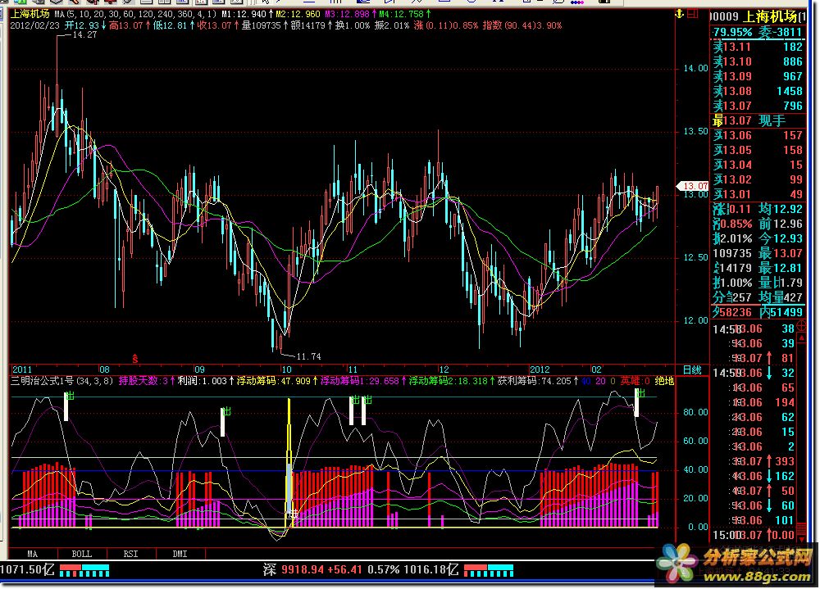Click the trade row with volume 194
Screen dimensions: 820x589
click(754, 402)
